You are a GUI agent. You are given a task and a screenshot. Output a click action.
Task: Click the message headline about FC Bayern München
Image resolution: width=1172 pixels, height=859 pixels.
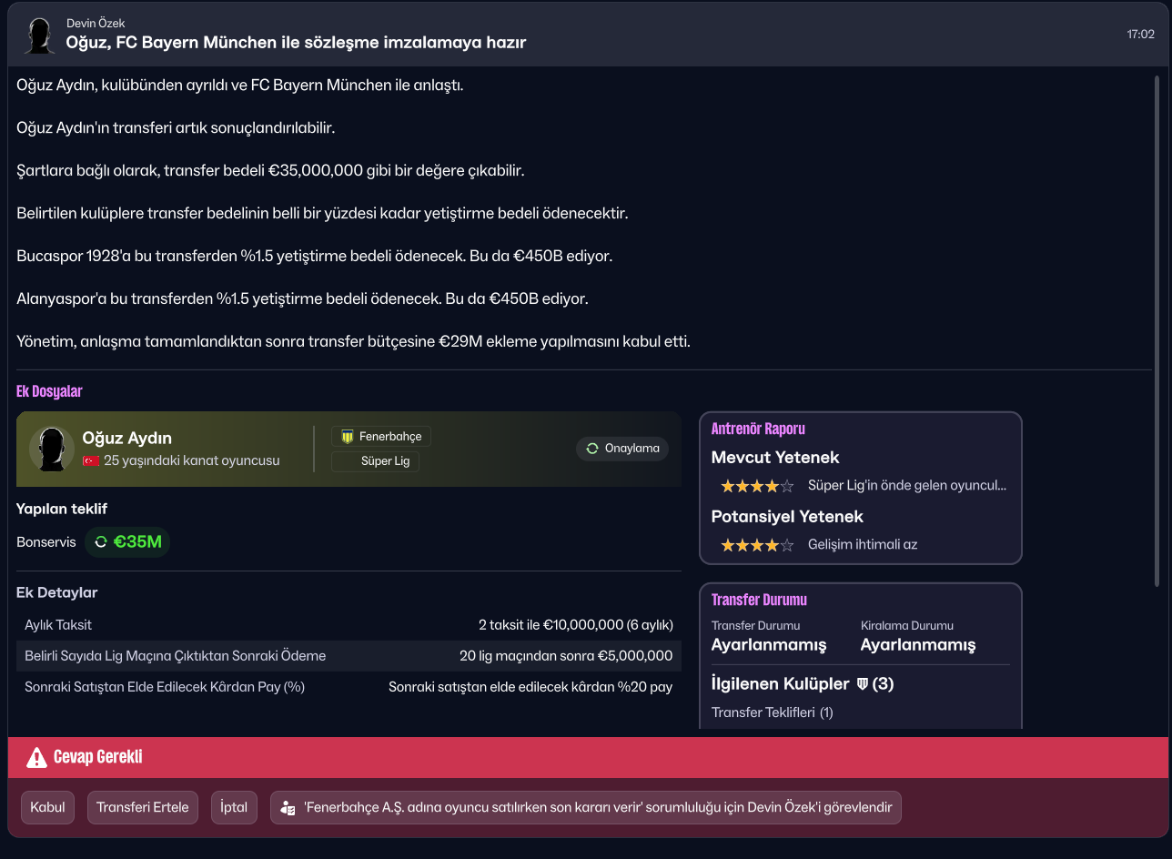click(297, 42)
